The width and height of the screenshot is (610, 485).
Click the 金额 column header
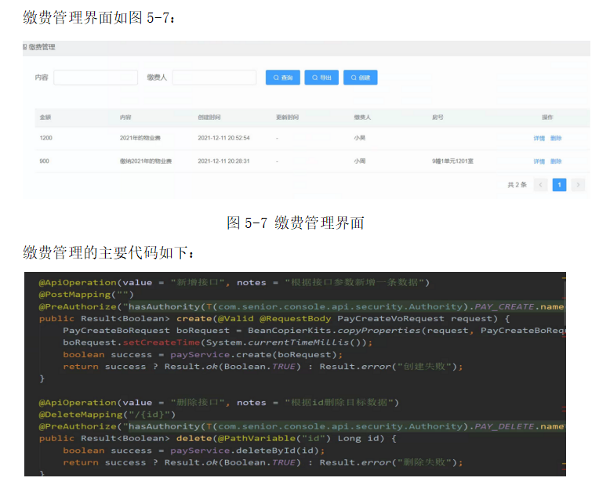(x=45, y=117)
